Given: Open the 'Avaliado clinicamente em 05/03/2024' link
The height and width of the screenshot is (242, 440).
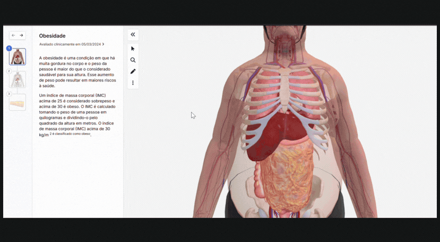Looking at the screenshot, I should (x=70, y=44).
